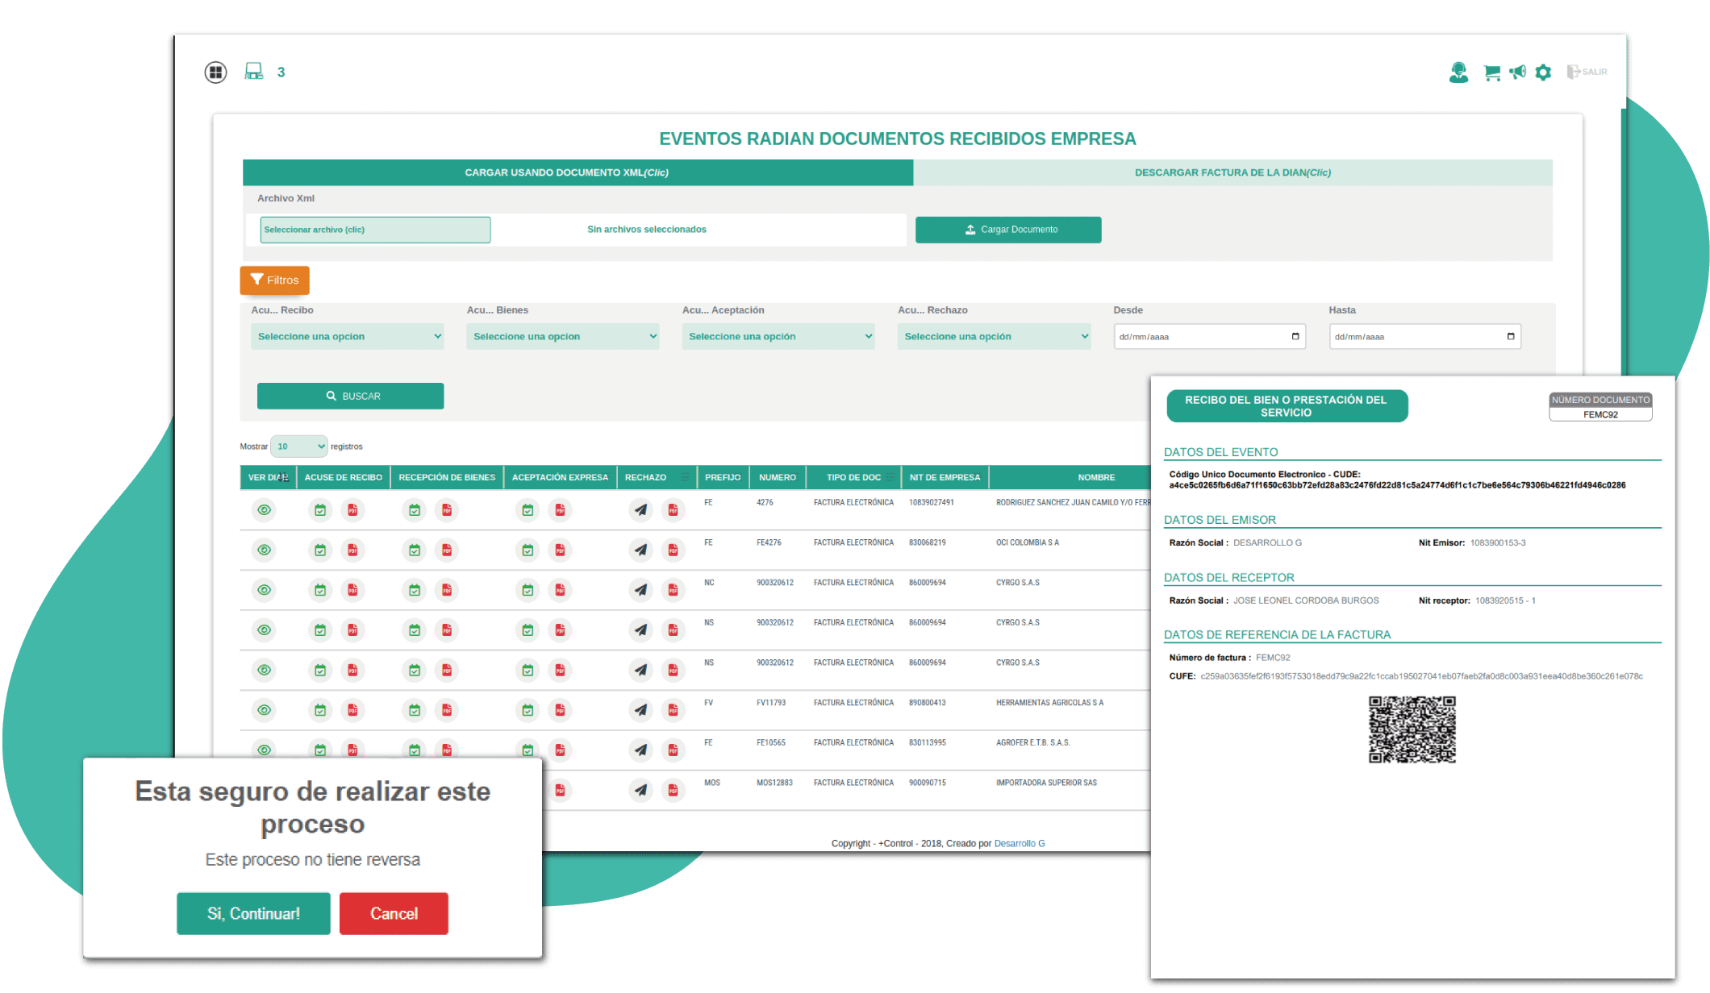The width and height of the screenshot is (1710, 993).
Task: Open calendar picker in Hasta field
Action: pos(1511,336)
